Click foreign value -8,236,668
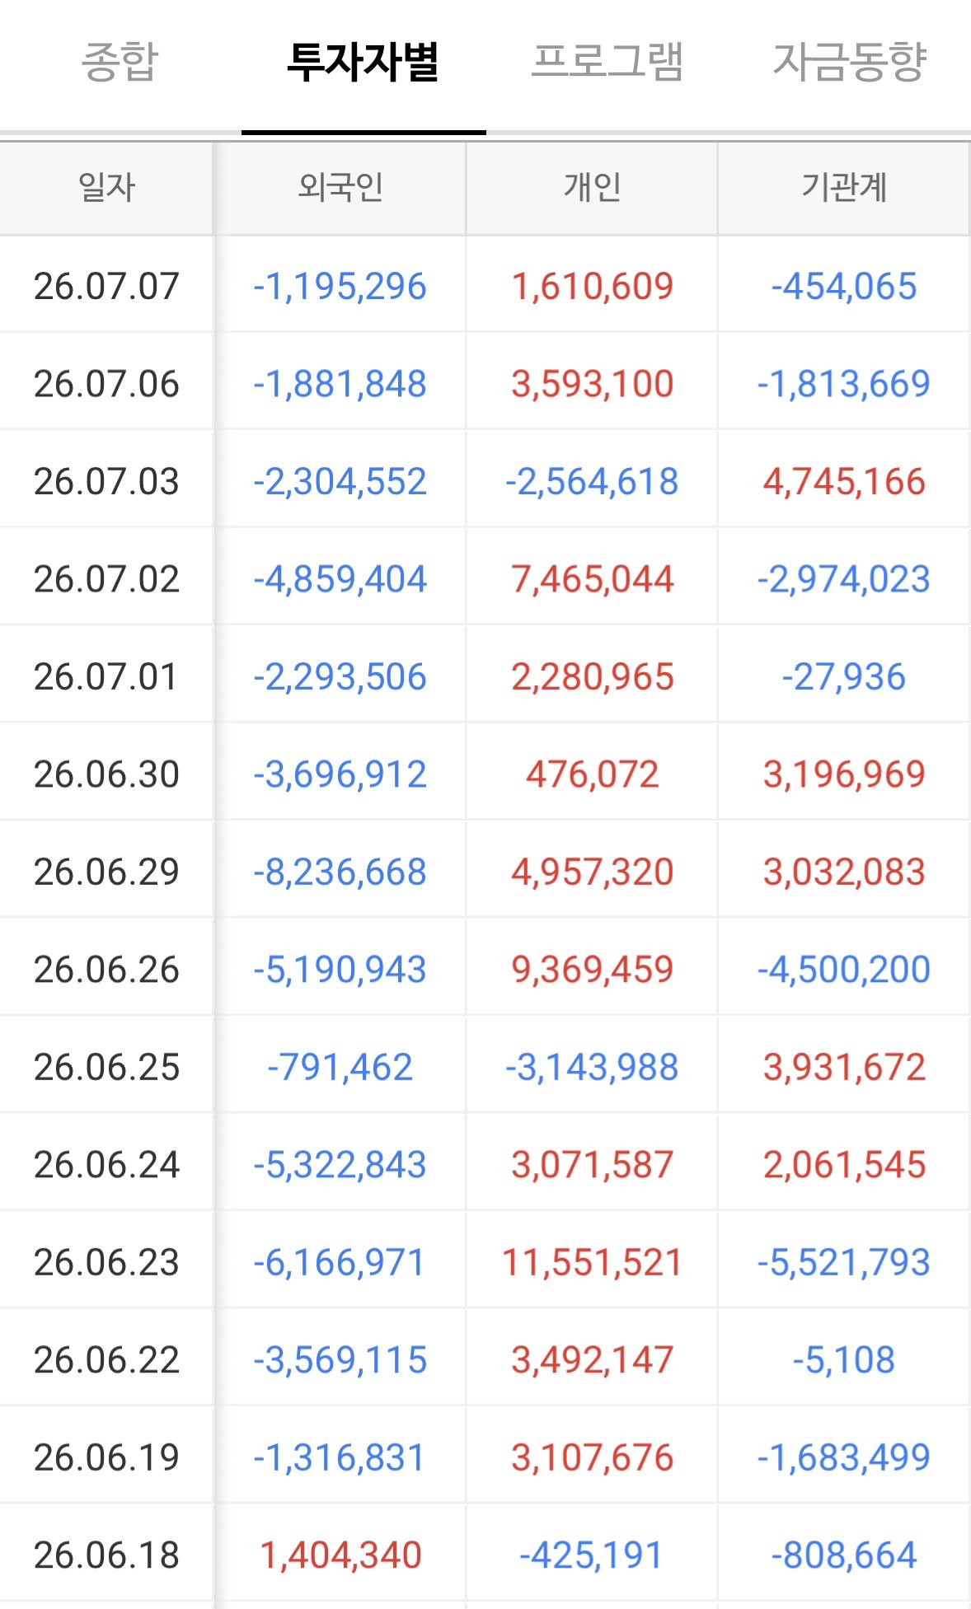This screenshot has width=971, height=1609. [x=340, y=872]
